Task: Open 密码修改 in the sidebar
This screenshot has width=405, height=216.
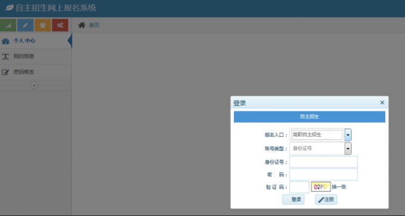Action: coord(35,72)
